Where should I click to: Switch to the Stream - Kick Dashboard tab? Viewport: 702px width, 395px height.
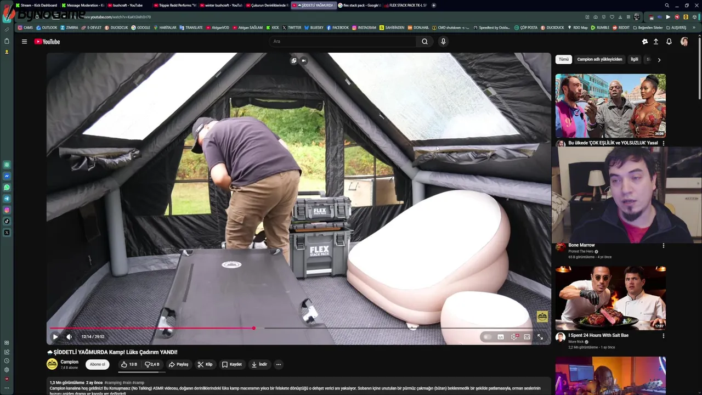(36, 5)
